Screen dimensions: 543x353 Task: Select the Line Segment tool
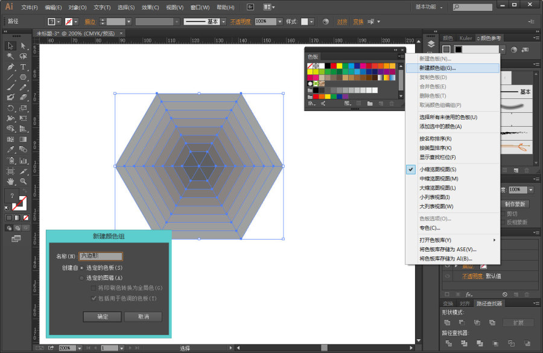pos(10,77)
